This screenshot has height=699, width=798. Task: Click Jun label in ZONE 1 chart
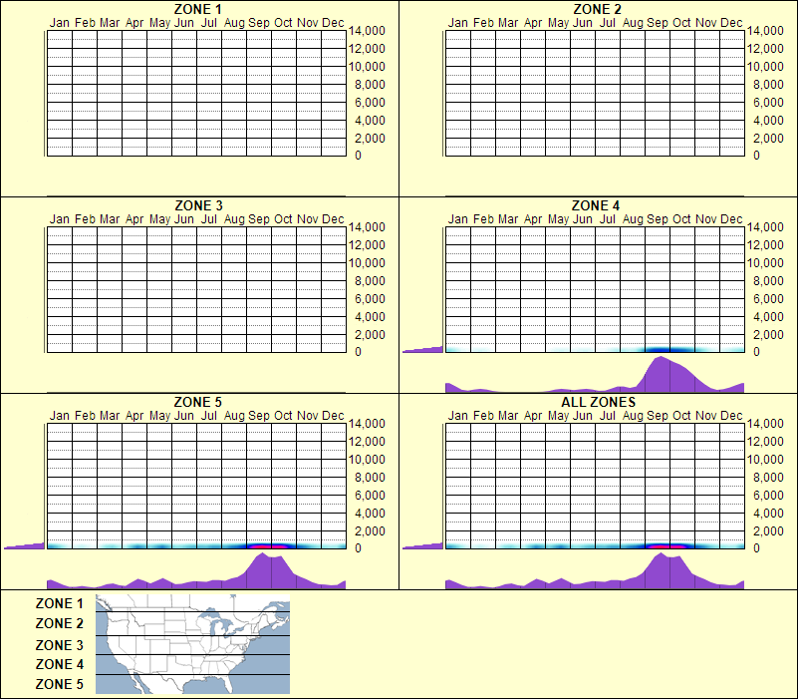click(x=183, y=23)
